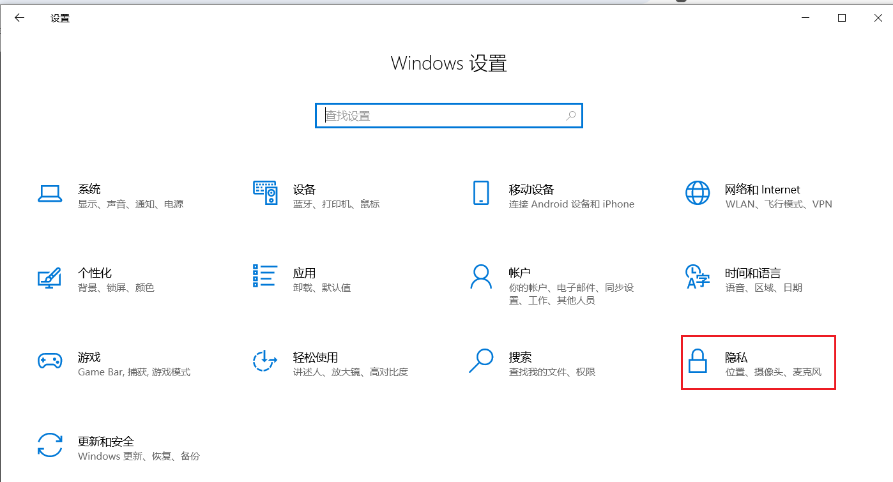Click the Windows 设置 page heading

click(x=449, y=63)
